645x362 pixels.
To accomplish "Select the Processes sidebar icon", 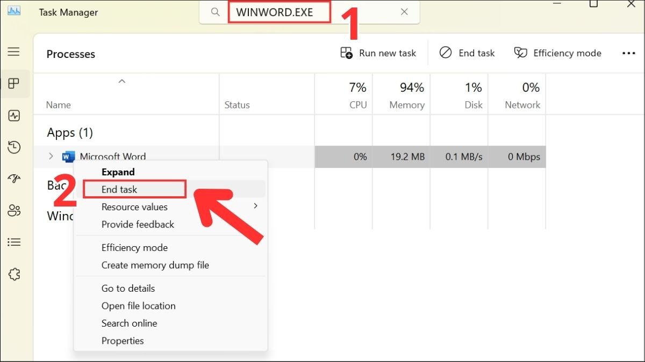I will (13, 84).
